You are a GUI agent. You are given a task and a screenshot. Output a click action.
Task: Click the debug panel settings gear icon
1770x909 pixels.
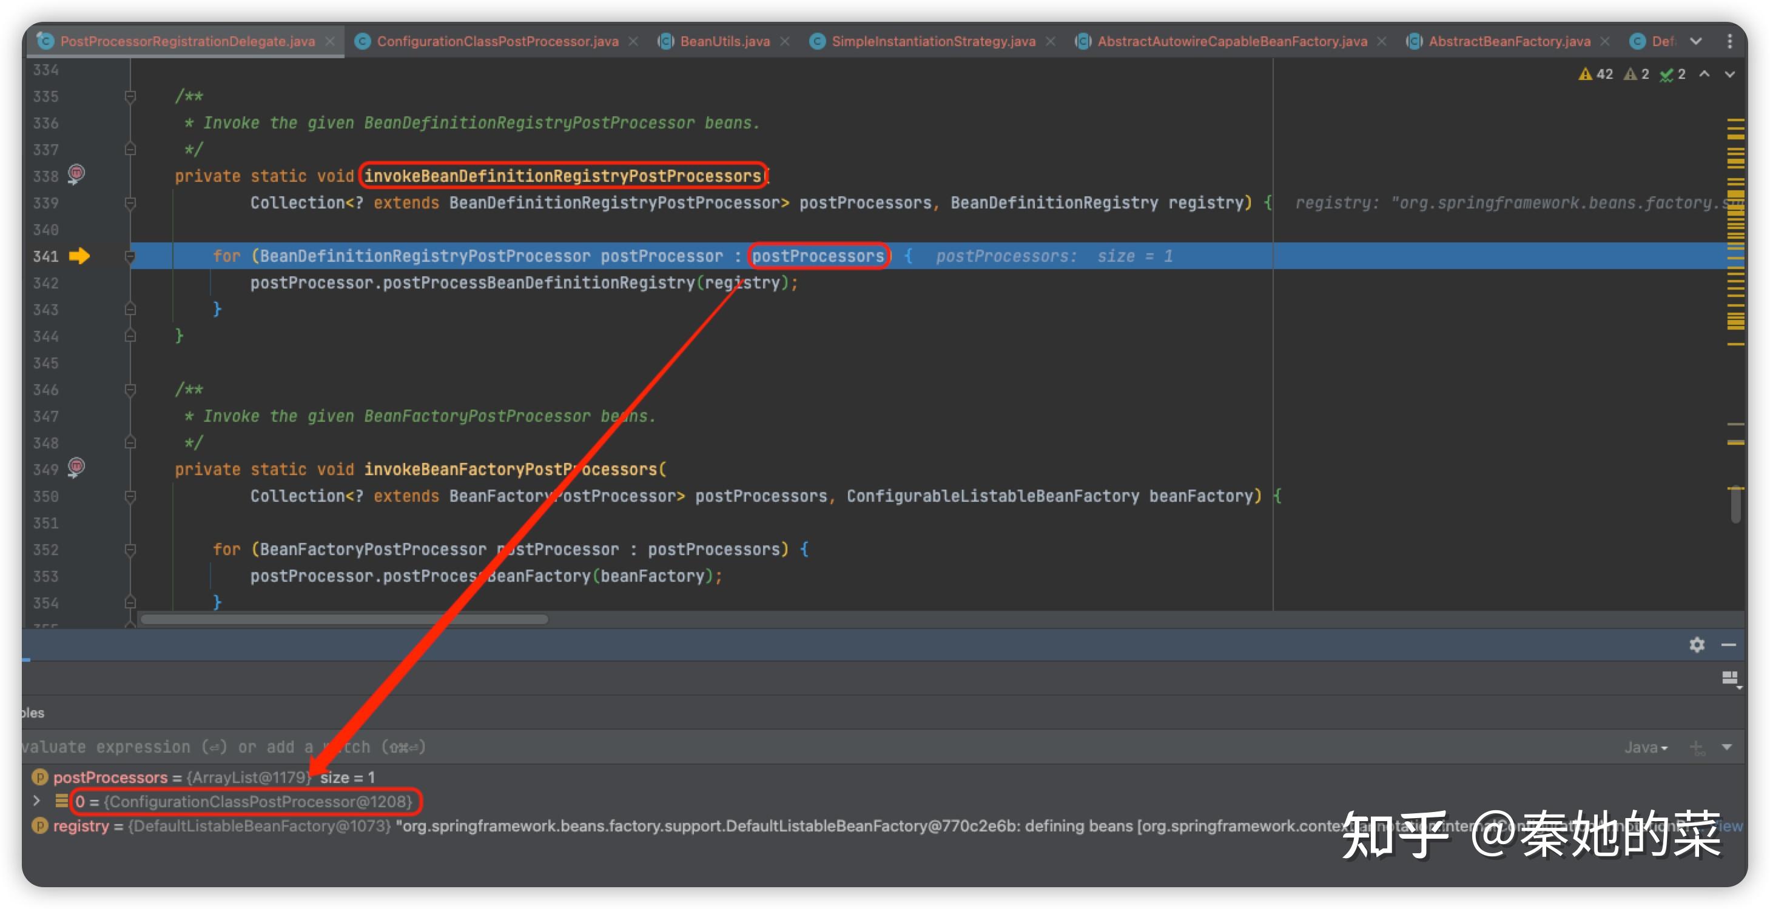tap(1697, 644)
